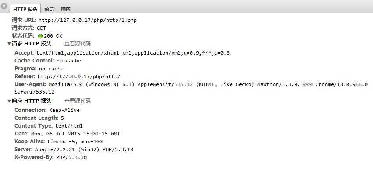373x170 pixels.
Task: Select the Referer header URL
Action: coord(79,76)
